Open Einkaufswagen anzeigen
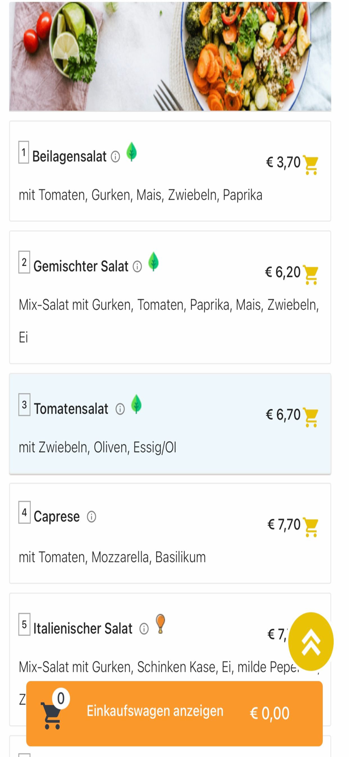349x757 pixels. tap(155, 711)
